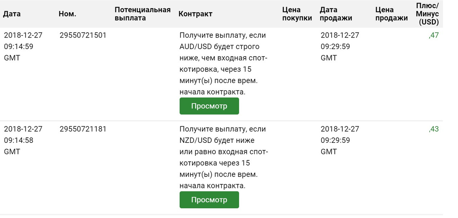458x218 pixels.
Task: Click the Ном. column header
Action: 68,14
